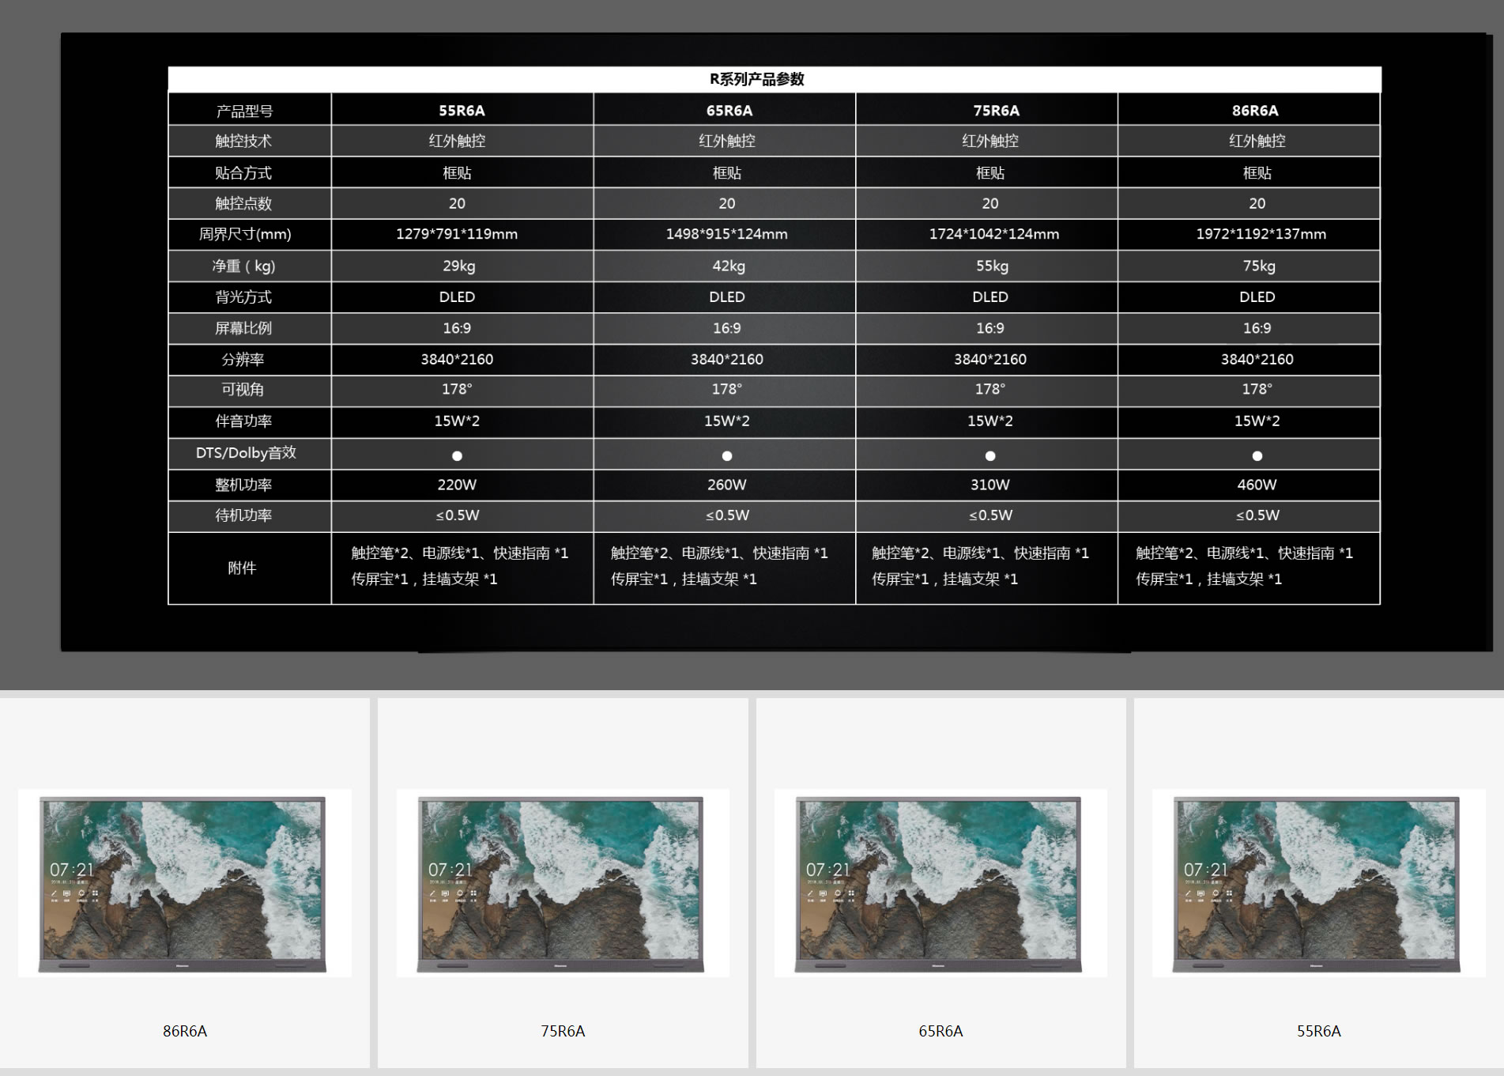Click the DTS/Dolby dot in the 86R6A column
The height and width of the screenshot is (1076, 1504).
point(1257,455)
